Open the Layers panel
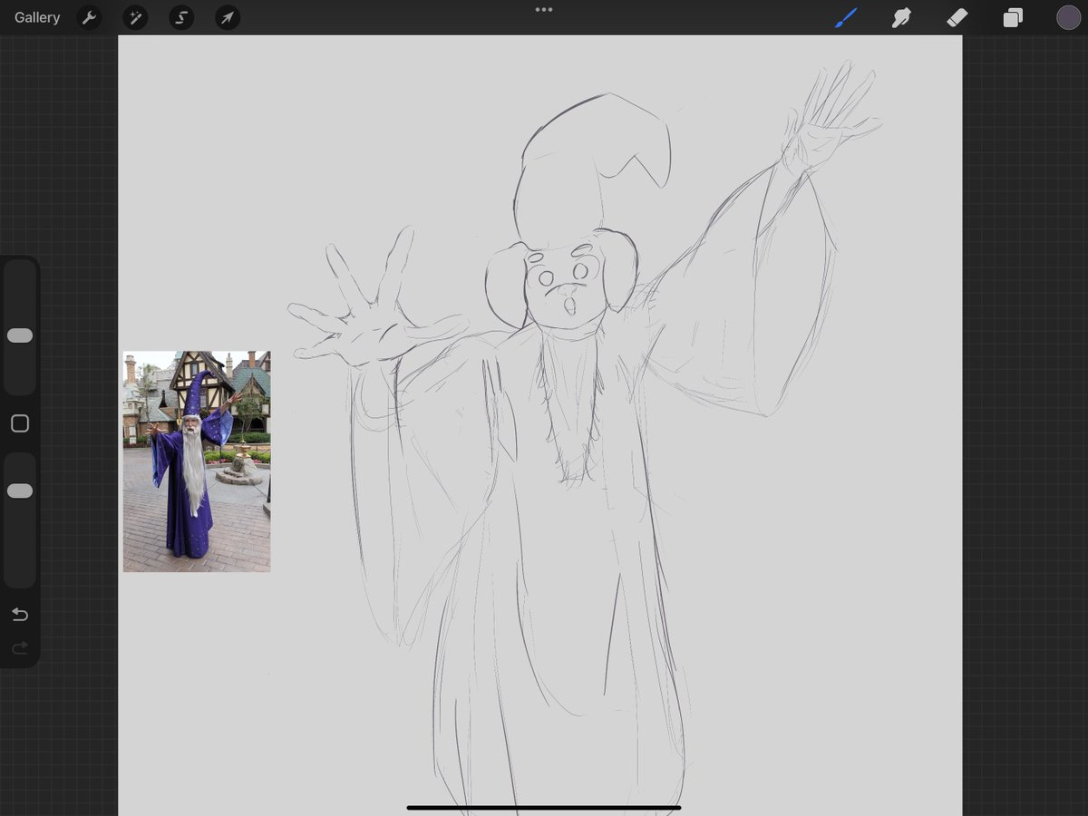 [1013, 17]
